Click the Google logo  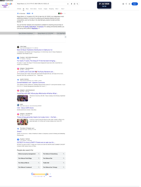tap(9, 4)
